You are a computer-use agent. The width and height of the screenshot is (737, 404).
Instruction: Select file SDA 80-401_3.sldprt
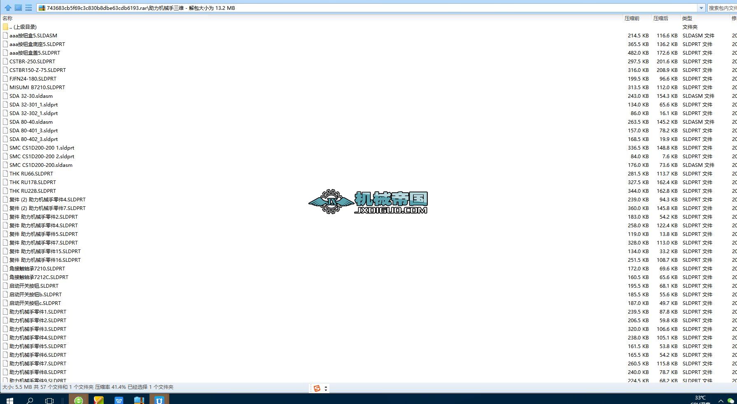pyautogui.click(x=33, y=130)
